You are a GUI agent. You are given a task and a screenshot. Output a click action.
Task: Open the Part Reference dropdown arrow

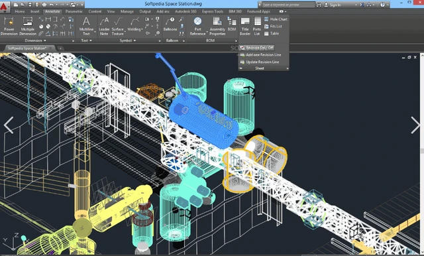point(207,32)
